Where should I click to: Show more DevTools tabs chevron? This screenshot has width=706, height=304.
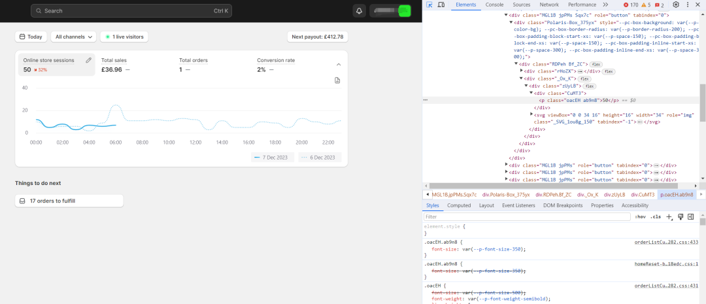tap(605, 5)
